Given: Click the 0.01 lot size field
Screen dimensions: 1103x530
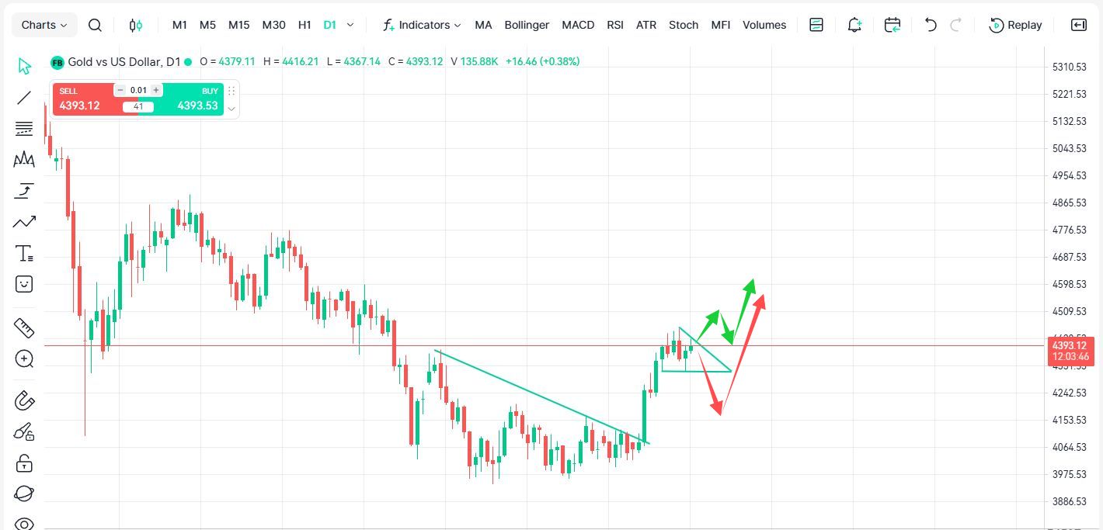Looking at the screenshot, I should (138, 90).
